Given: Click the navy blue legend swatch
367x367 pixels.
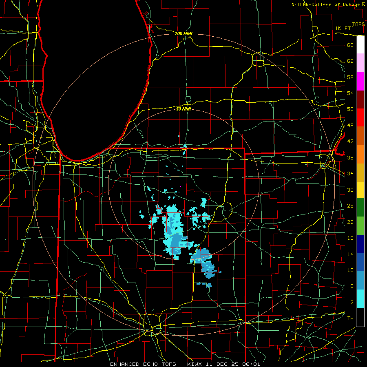Looking at the screenshot, I should 360,244.
